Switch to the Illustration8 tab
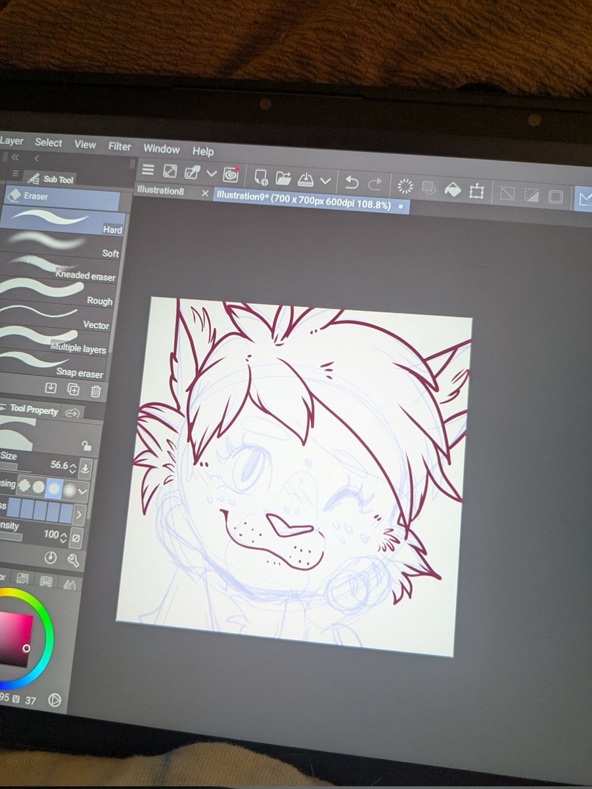The width and height of the screenshot is (592, 789). (x=161, y=191)
